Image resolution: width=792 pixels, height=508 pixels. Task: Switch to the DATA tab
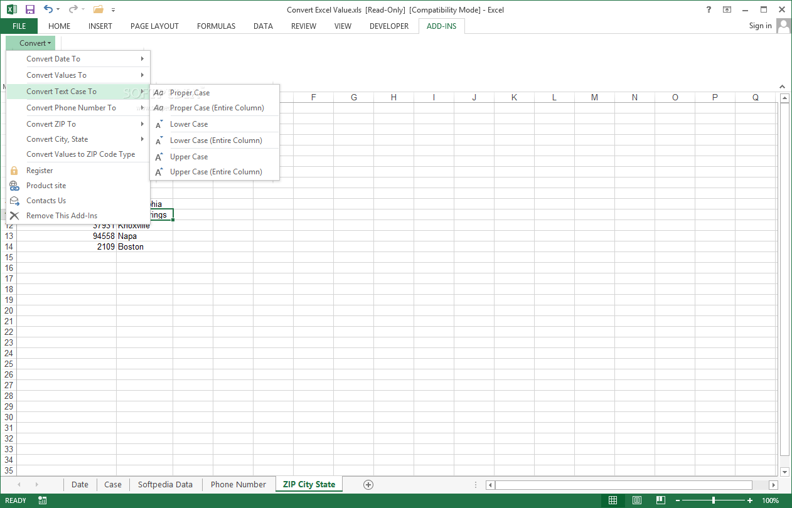(263, 26)
